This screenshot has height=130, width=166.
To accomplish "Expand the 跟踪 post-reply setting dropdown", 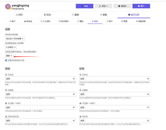I will 9,56.
